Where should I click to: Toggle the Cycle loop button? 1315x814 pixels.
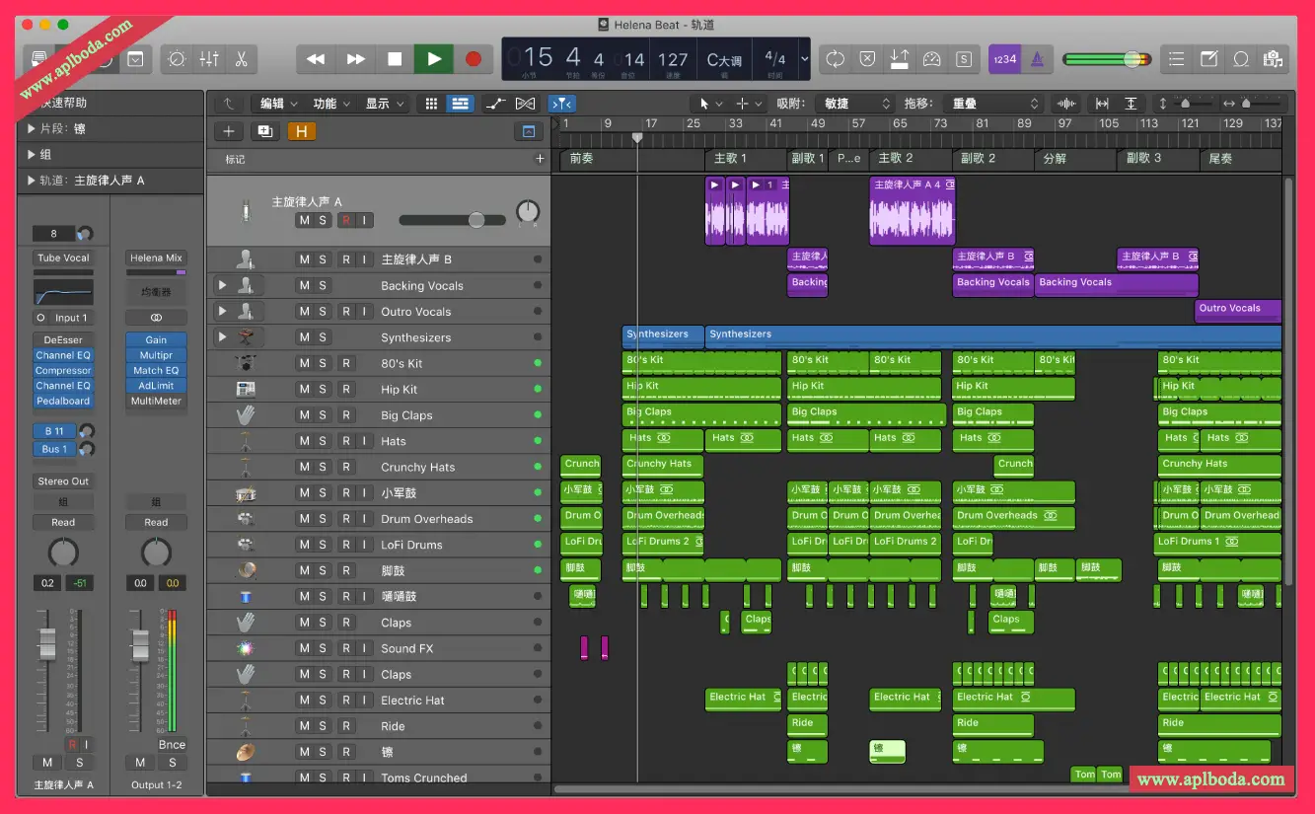tap(835, 59)
